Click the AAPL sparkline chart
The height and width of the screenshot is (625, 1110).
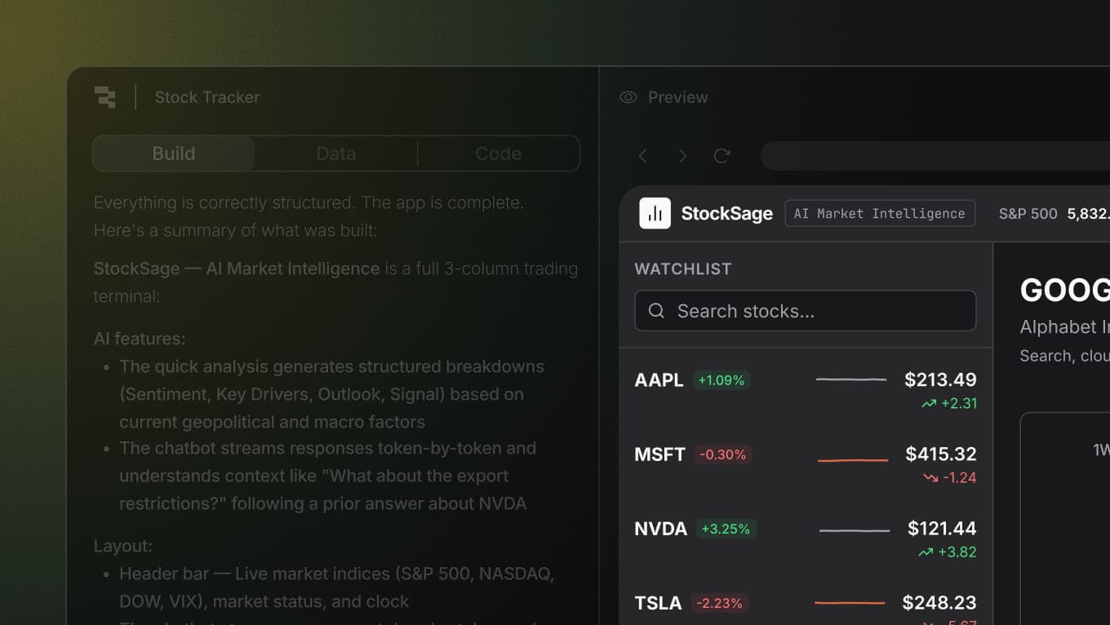[x=851, y=379]
